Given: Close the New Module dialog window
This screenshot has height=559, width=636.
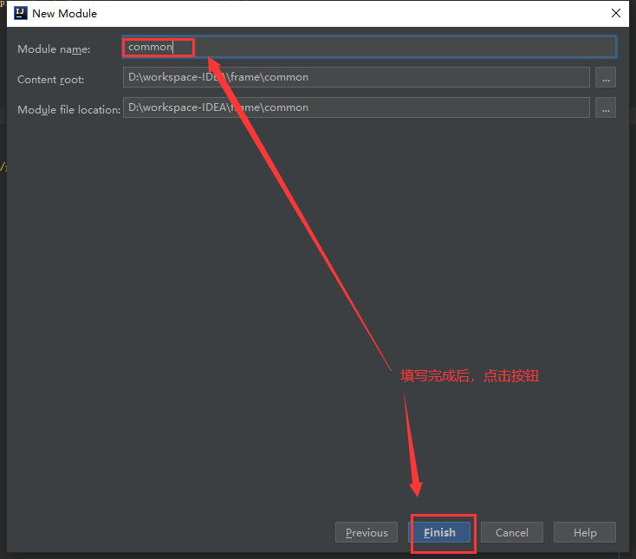Looking at the screenshot, I should [616, 13].
